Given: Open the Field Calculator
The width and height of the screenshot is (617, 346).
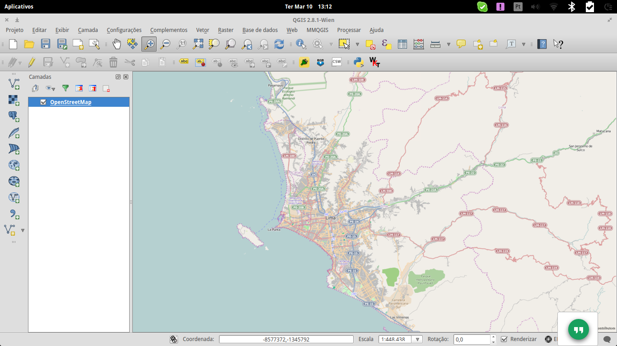Looking at the screenshot, I should coord(418,44).
